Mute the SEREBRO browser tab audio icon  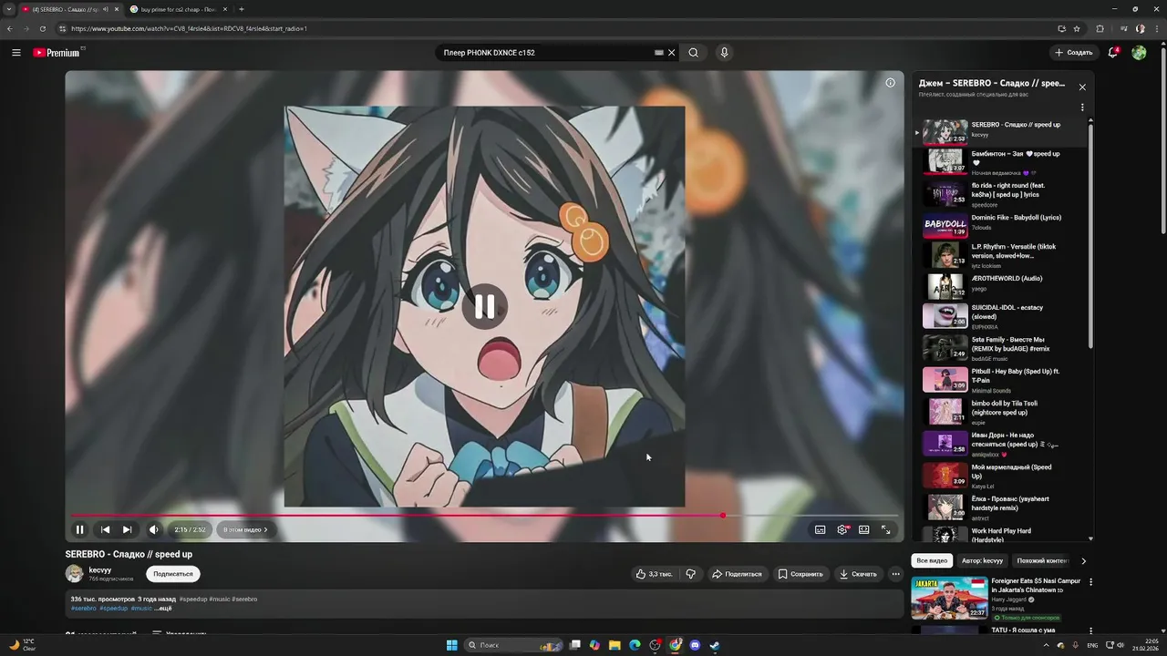105,9
